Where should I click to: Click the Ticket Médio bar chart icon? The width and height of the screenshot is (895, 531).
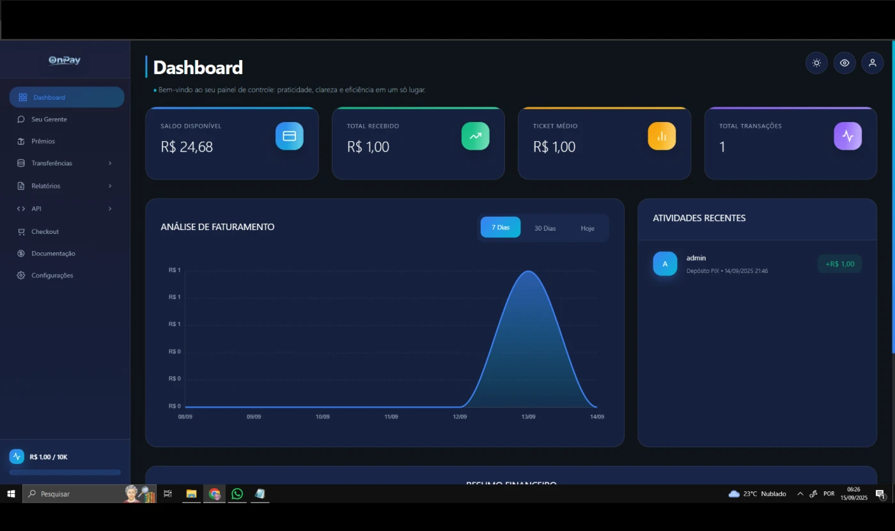tap(662, 136)
